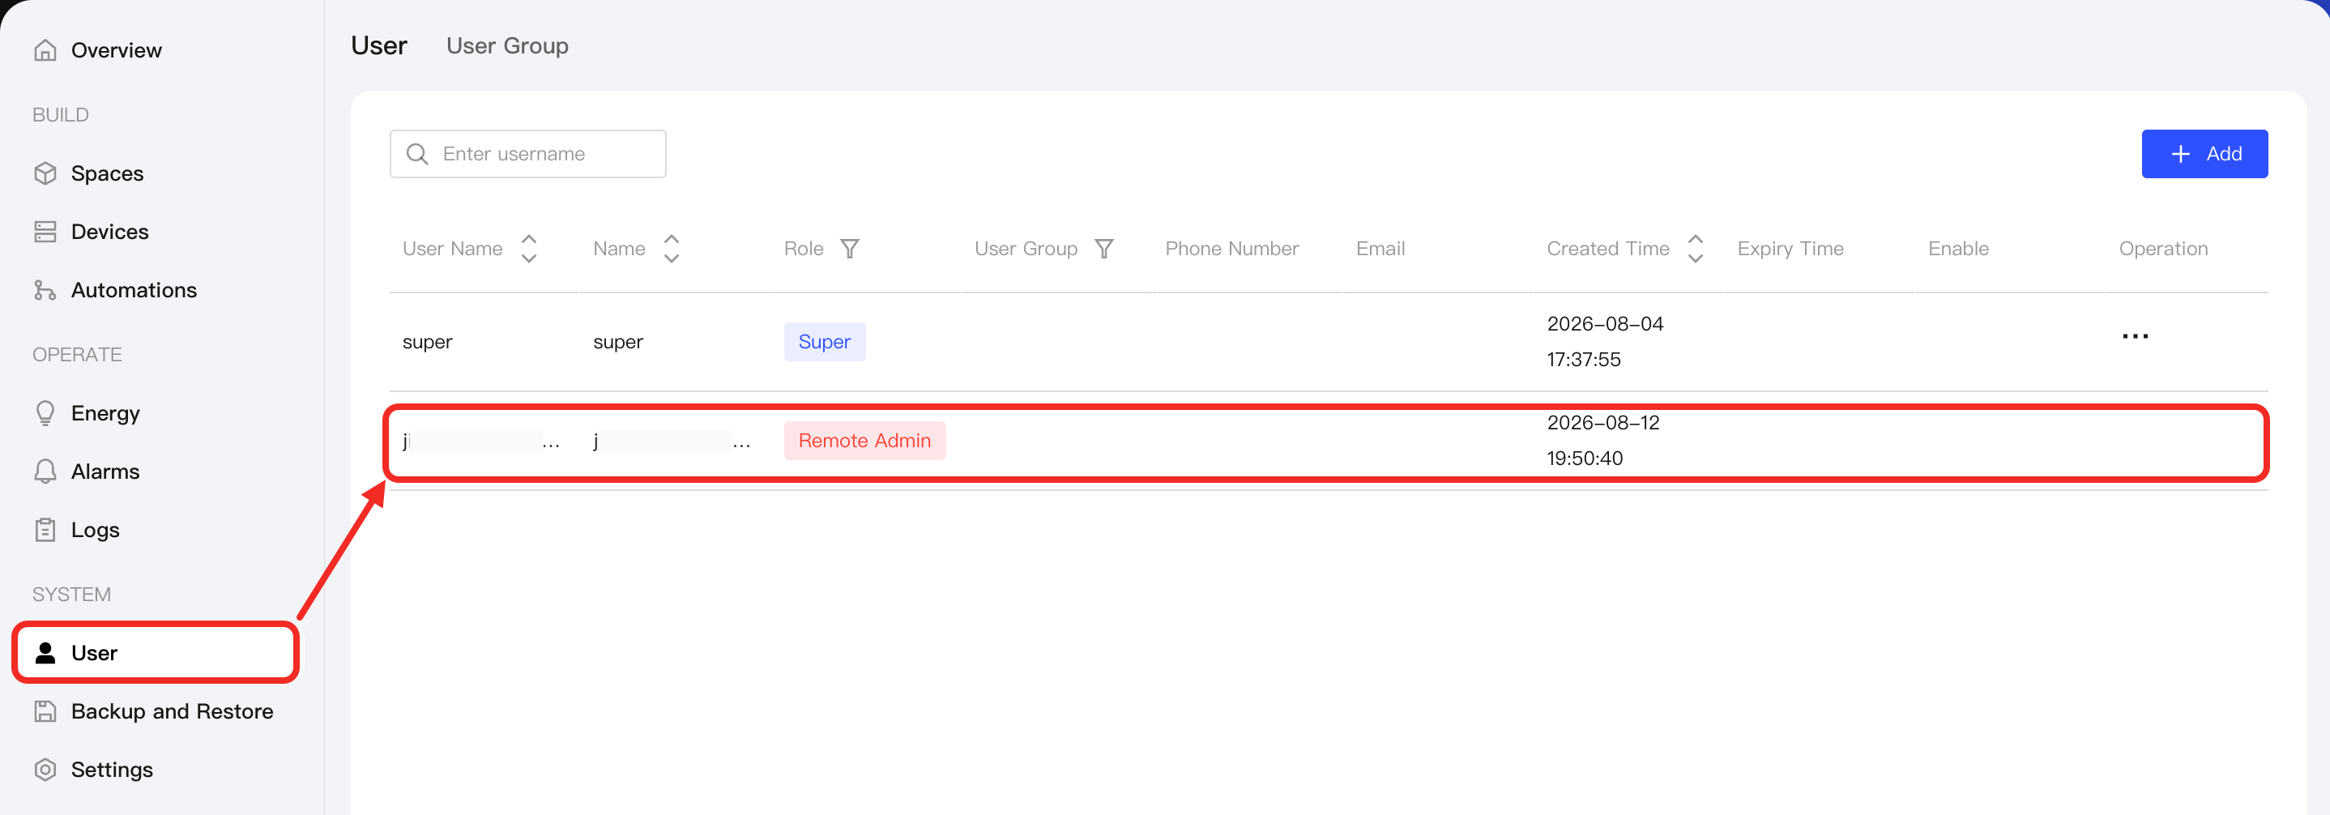The height and width of the screenshot is (815, 2330).
Task: Select the User tab heading
Action: tap(379, 46)
